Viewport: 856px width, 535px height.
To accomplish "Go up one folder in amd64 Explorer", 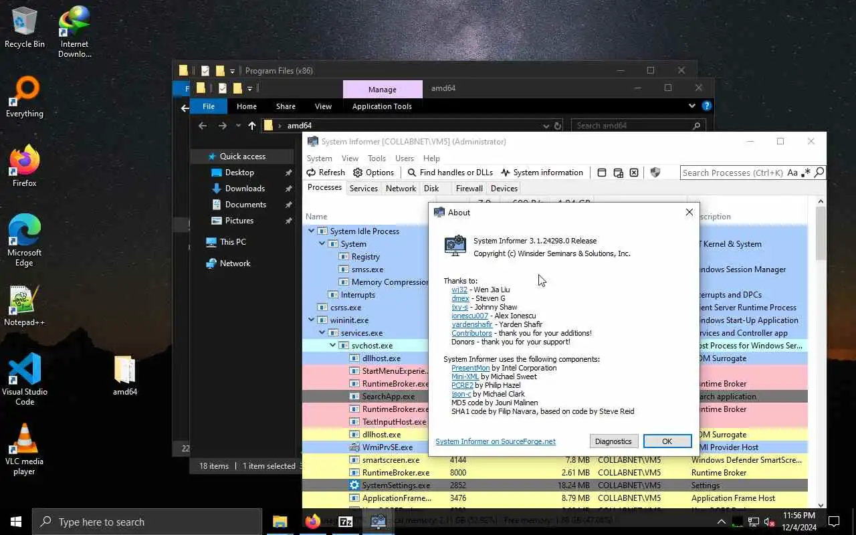I will click(251, 126).
